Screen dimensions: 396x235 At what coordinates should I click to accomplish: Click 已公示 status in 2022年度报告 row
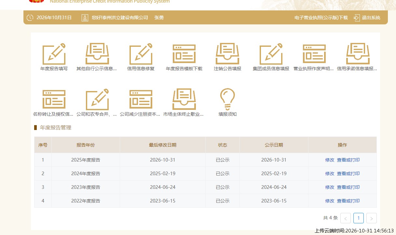223,201
